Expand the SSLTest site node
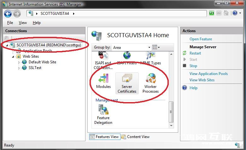246x150 pixels. (x=19, y=68)
